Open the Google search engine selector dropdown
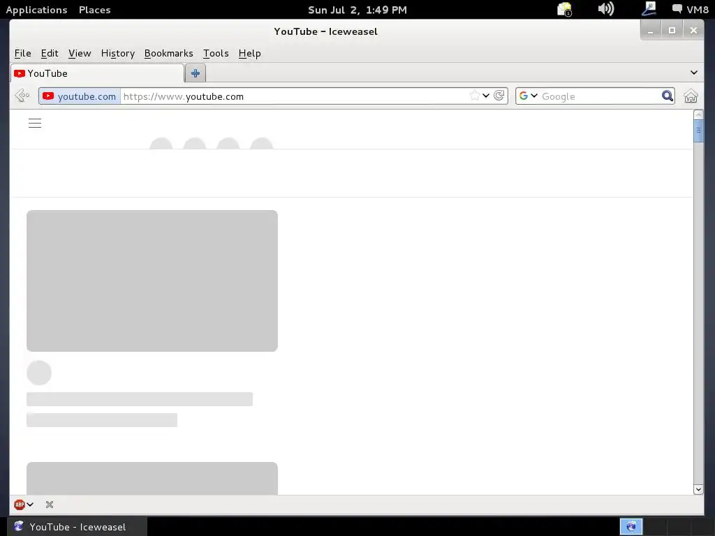The width and height of the screenshot is (715, 536). pyautogui.click(x=529, y=96)
